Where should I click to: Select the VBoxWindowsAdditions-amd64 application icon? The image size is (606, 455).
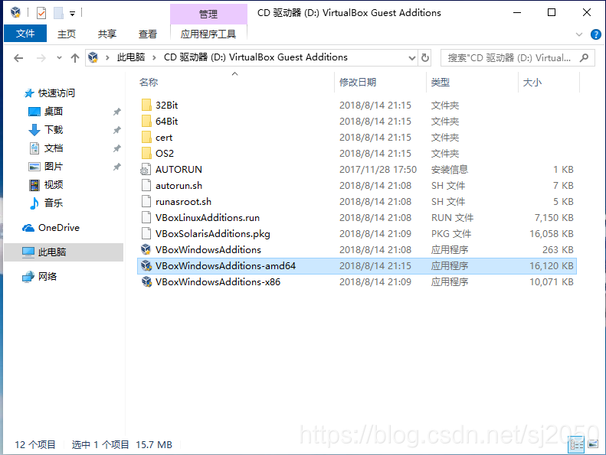(146, 266)
